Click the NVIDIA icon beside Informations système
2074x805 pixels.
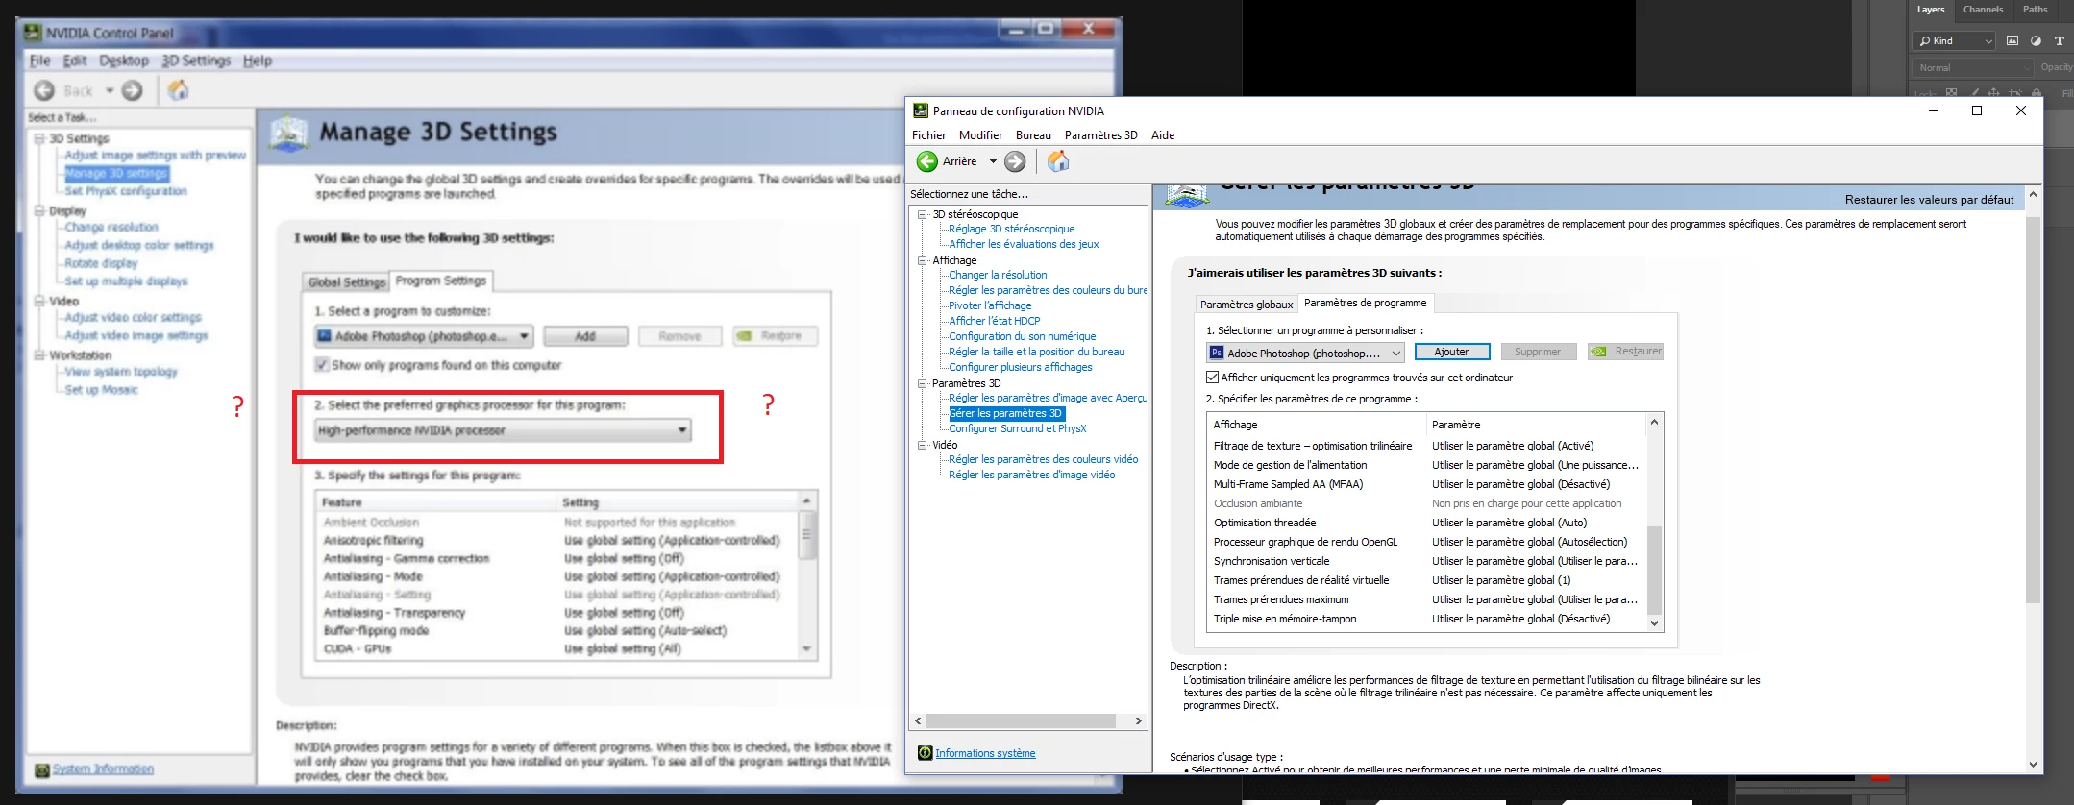click(926, 753)
